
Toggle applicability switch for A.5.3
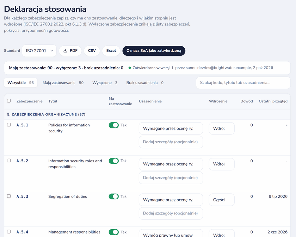pyautogui.click(x=113, y=197)
